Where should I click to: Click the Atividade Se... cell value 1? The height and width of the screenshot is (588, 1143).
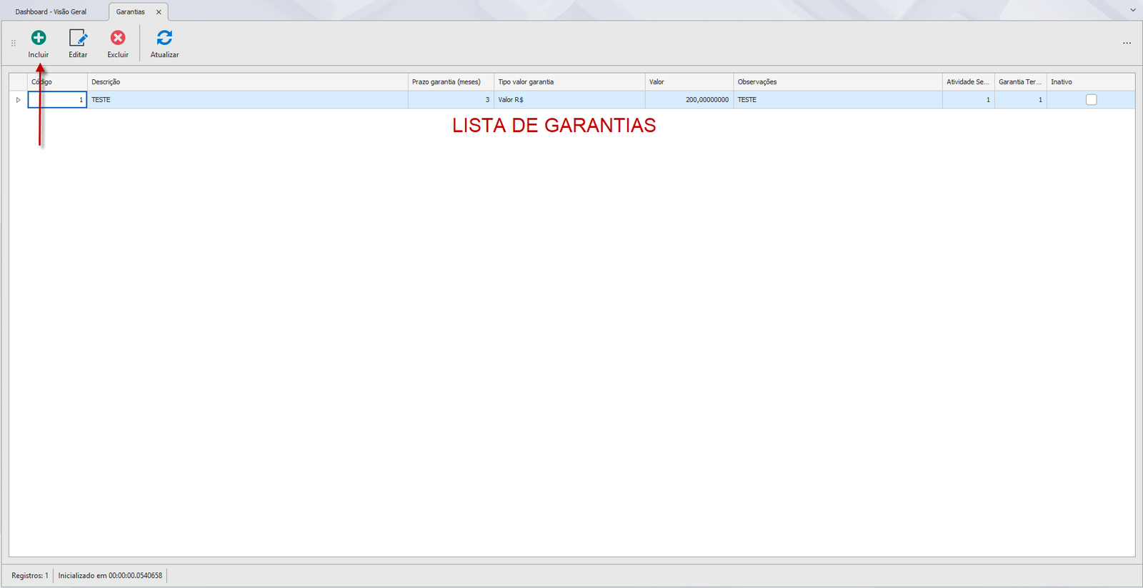click(968, 100)
